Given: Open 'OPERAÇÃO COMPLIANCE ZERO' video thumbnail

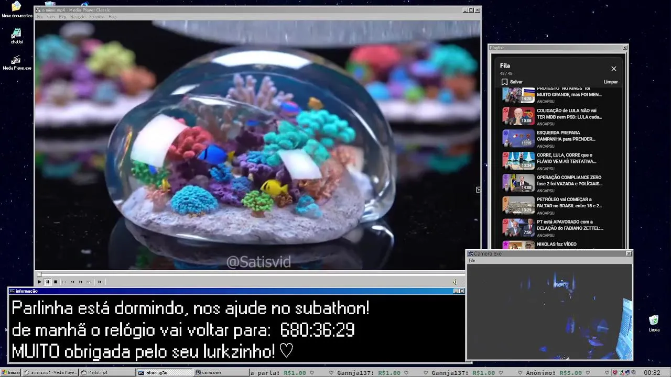Looking at the screenshot, I should pos(518,183).
